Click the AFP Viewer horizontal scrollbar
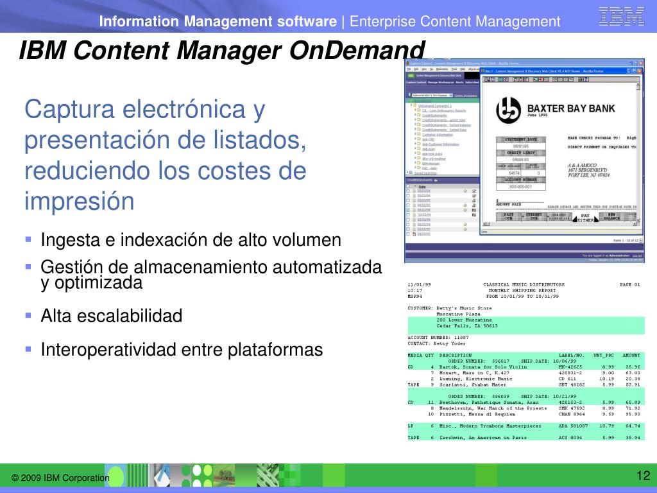 pyautogui.click(x=559, y=224)
